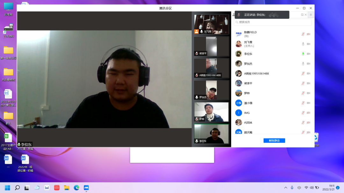Click the muted mic icon for 潘小强
The height and width of the screenshot is (193, 344).
[x=303, y=103]
